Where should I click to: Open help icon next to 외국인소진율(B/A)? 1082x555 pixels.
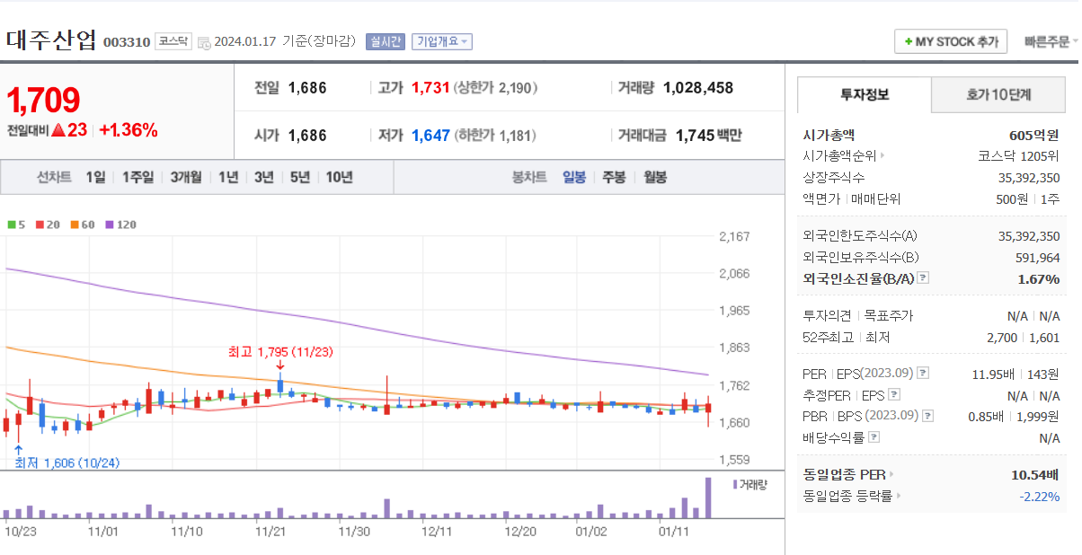pos(923,278)
